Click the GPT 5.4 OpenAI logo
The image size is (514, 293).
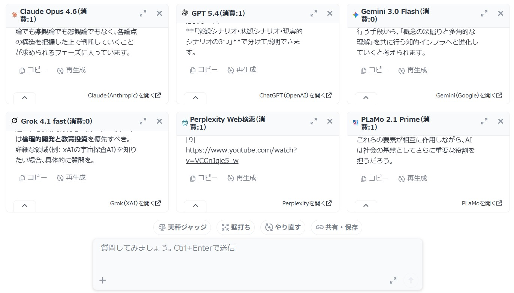tap(185, 13)
